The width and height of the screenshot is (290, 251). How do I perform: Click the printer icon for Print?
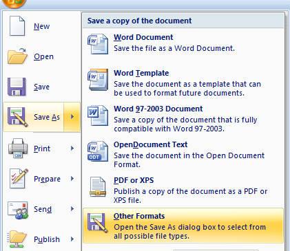click(18, 149)
